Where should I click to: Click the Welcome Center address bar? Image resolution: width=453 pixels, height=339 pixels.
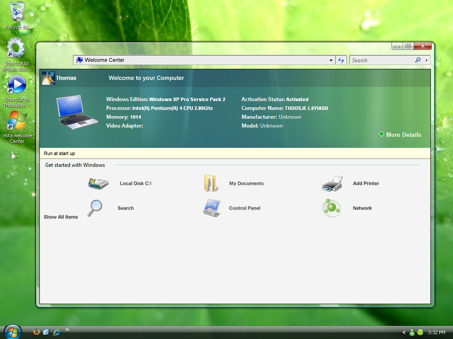tap(204, 60)
